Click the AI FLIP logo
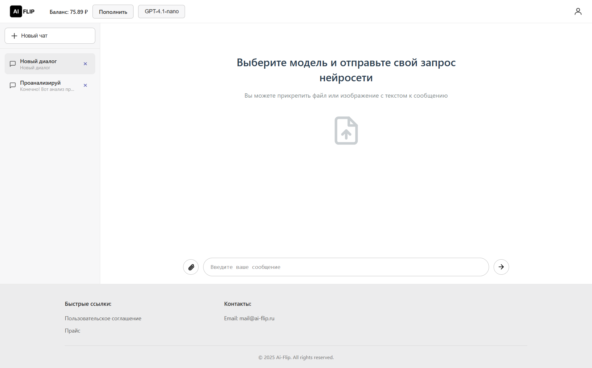The height and width of the screenshot is (368, 592). click(x=22, y=11)
